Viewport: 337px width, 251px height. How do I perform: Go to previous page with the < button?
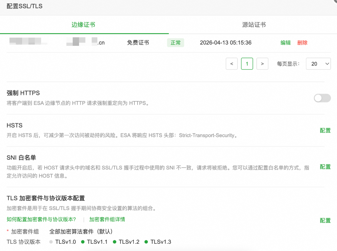click(232, 64)
